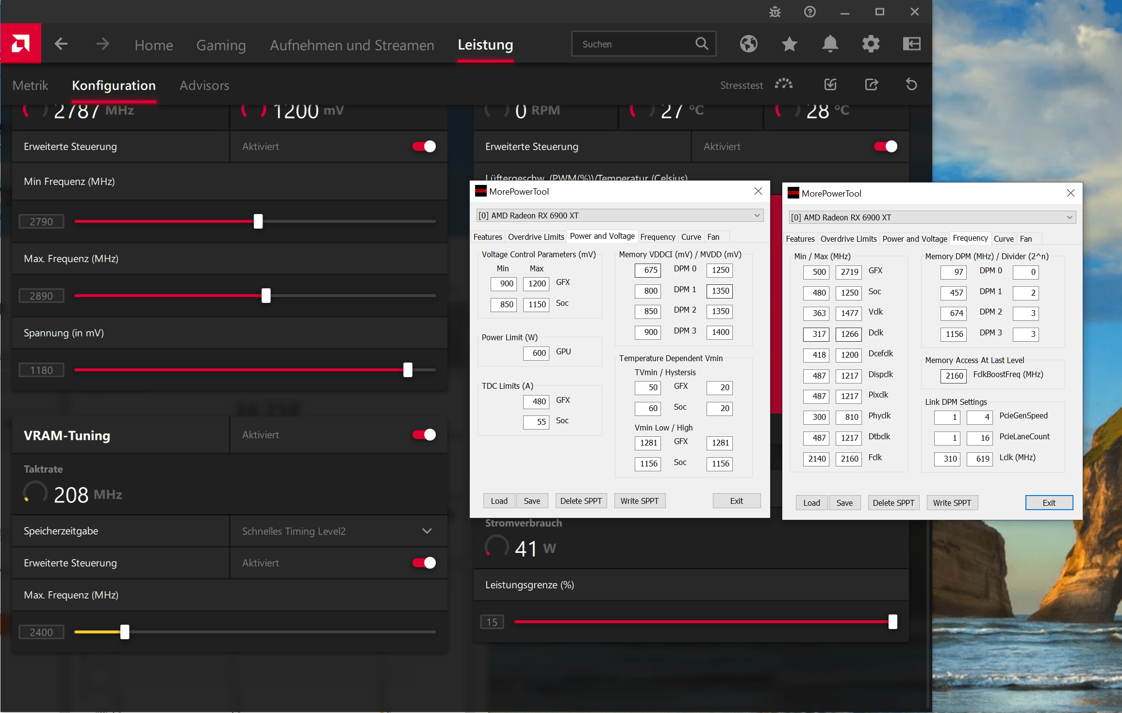Expand the Speicherzeitgabe timing dropdown
The width and height of the screenshot is (1122, 713).
click(x=427, y=531)
